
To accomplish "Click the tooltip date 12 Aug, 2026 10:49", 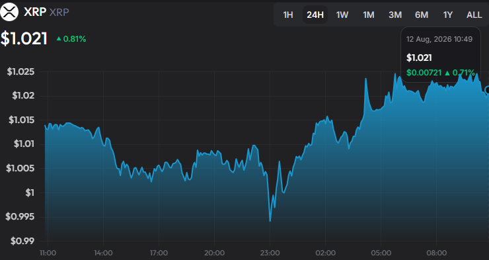I will click(439, 39).
